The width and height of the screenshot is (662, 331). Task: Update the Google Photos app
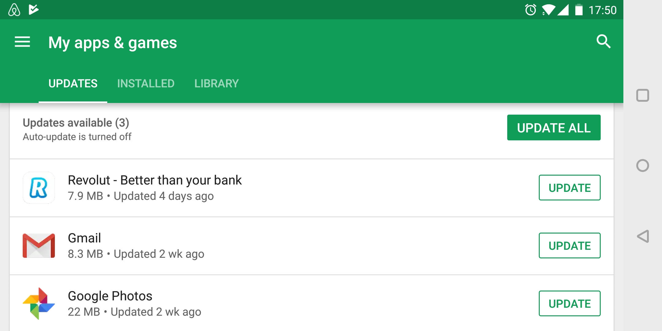click(569, 303)
